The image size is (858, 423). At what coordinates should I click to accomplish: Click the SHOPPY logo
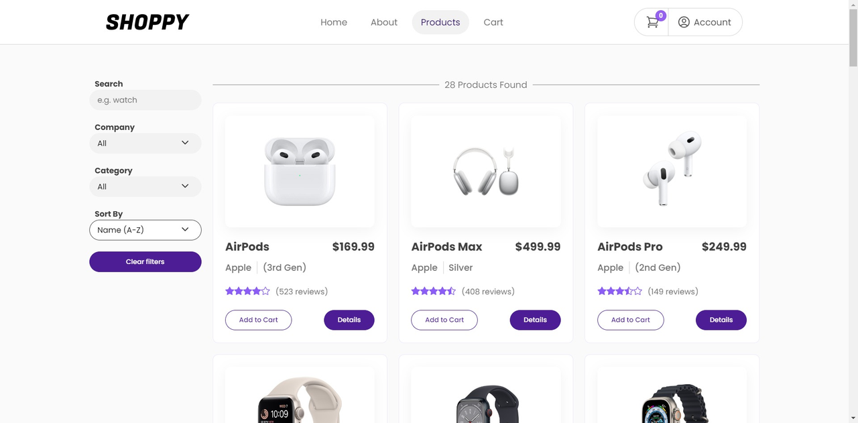[147, 21]
